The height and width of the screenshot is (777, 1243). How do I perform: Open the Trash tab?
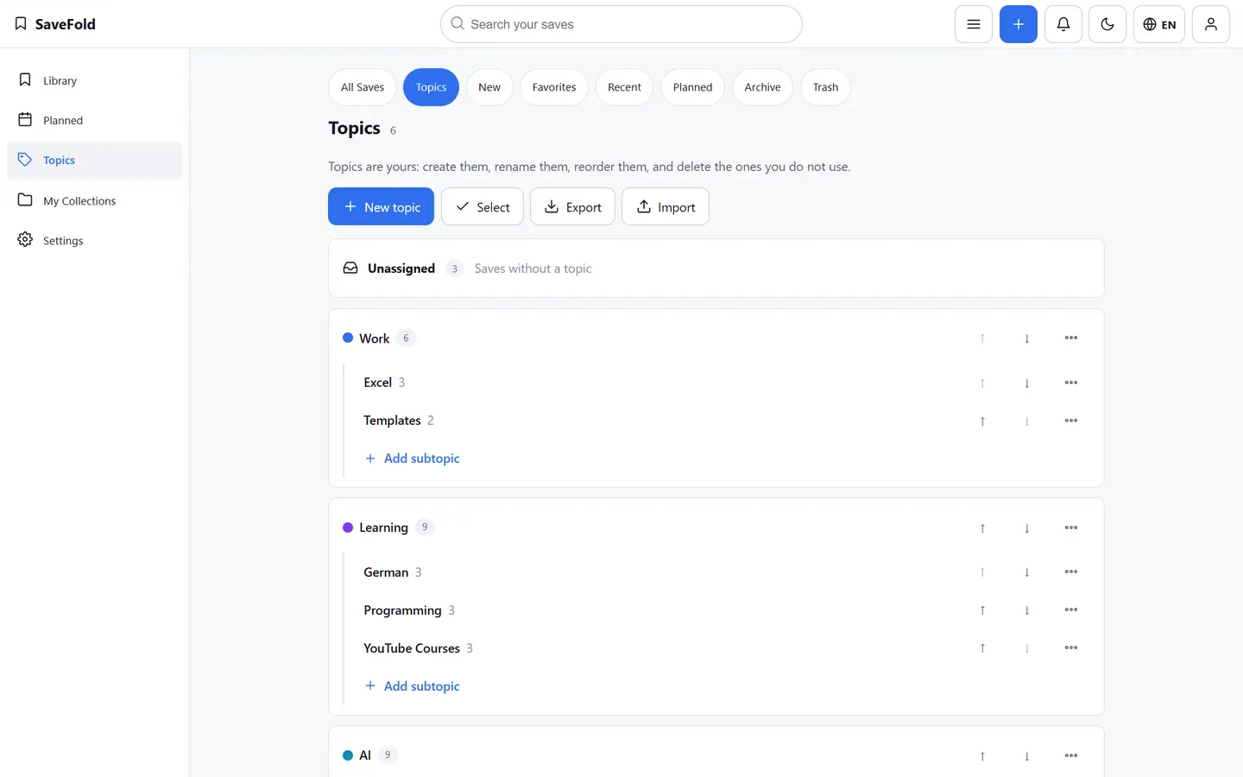[825, 87]
